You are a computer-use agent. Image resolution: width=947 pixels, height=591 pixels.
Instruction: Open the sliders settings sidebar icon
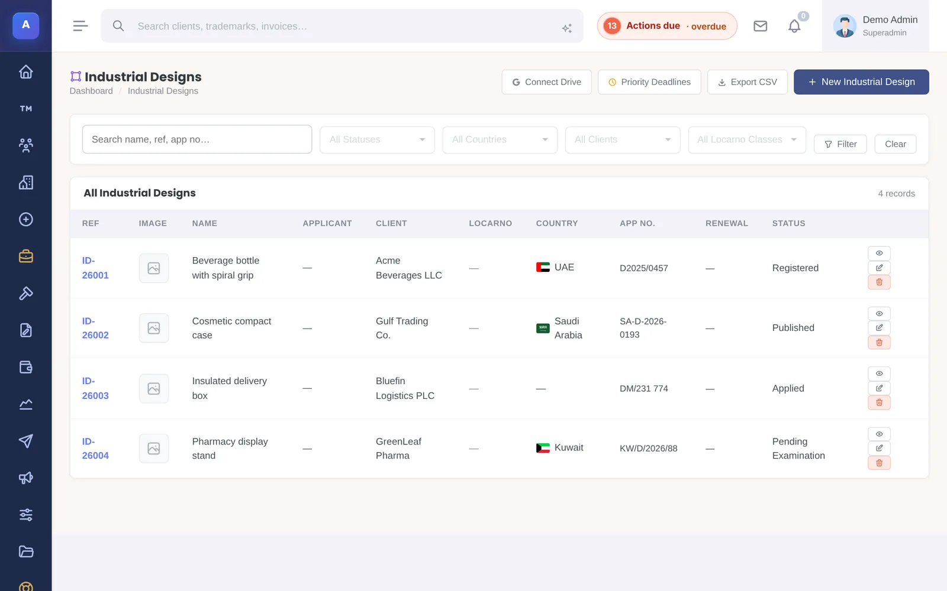click(25, 515)
